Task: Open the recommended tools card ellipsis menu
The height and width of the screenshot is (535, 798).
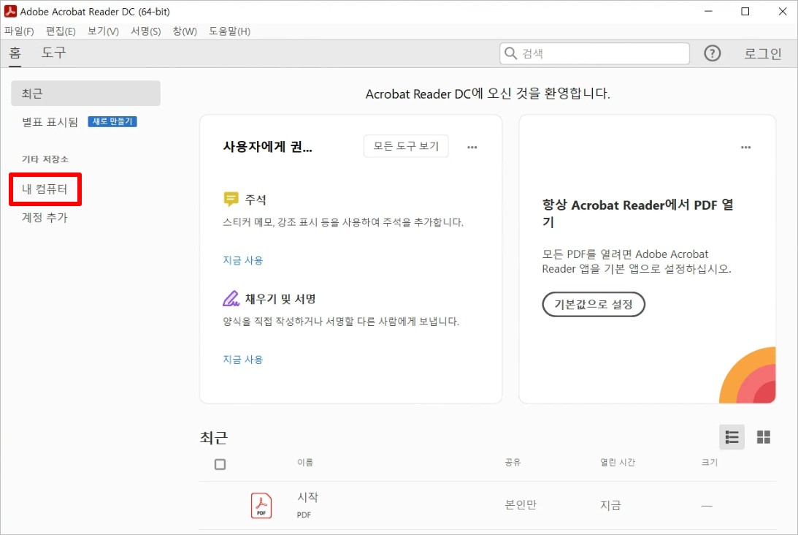Action: point(472,147)
